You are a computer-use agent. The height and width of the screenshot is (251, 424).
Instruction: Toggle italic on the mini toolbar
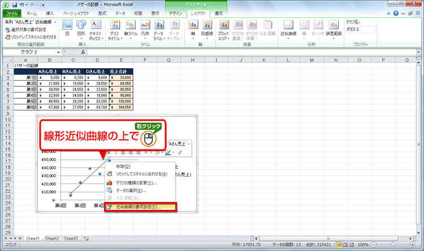pyautogui.click(x=116, y=152)
